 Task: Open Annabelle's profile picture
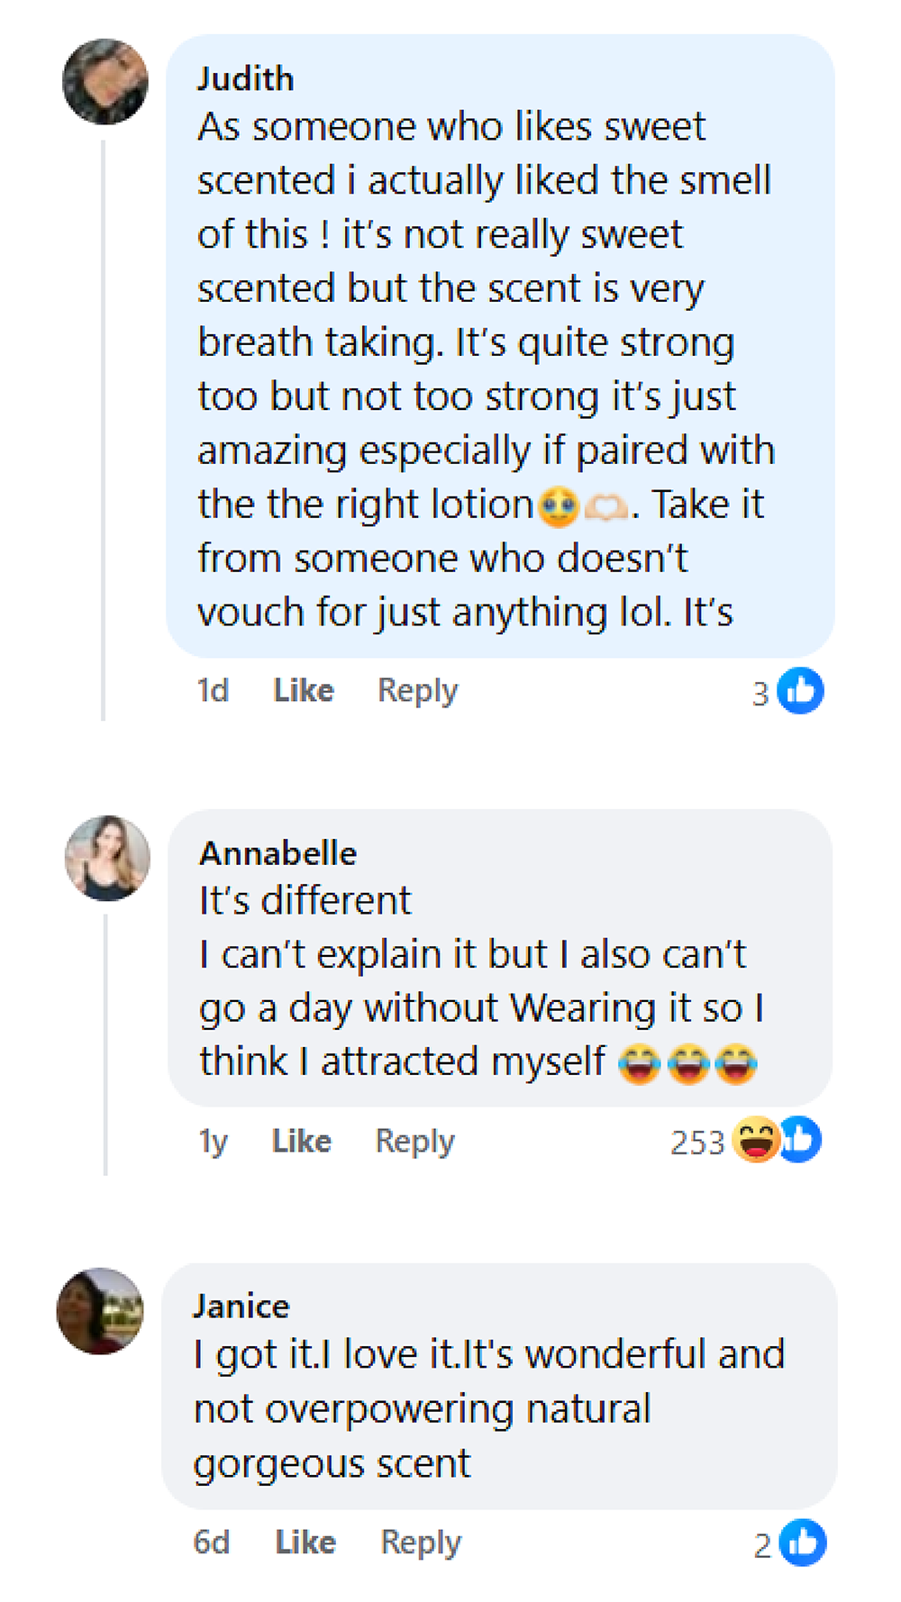(x=108, y=858)
